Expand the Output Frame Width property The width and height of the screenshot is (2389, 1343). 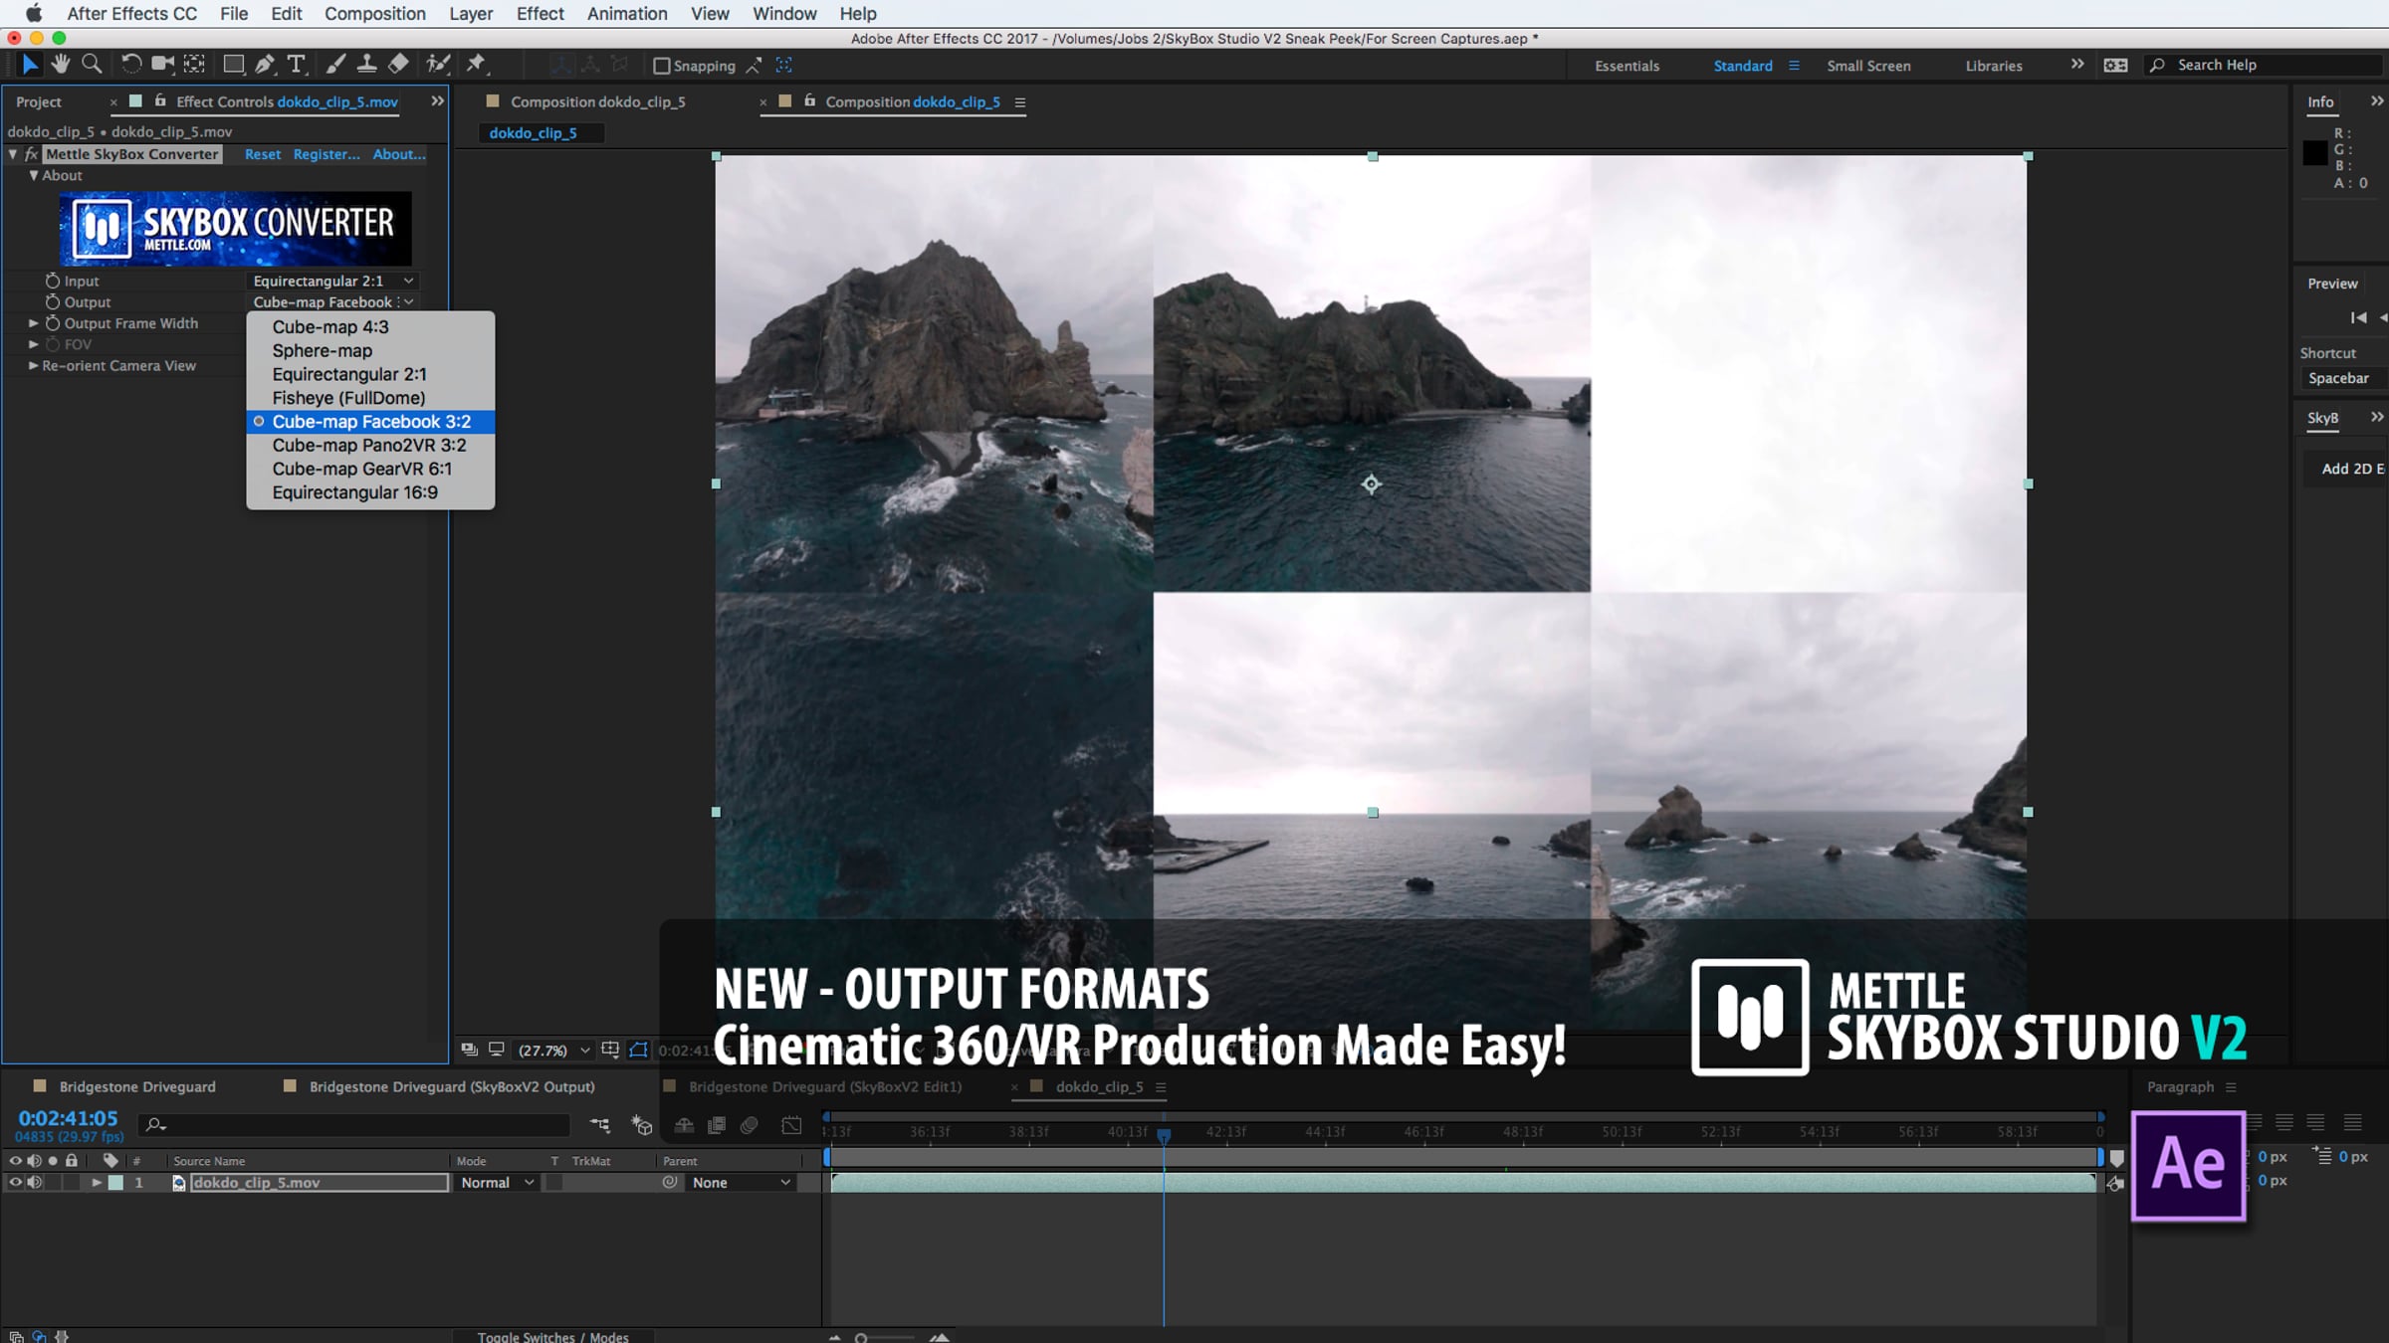click(x=34, y=323)
